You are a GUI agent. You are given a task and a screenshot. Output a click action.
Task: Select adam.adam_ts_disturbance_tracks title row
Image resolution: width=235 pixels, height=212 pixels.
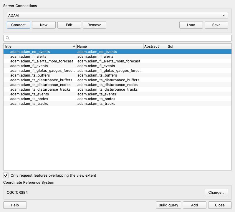click(40, 90)
